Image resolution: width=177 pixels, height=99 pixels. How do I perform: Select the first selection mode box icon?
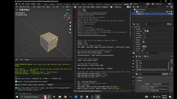(x=20, y=10)
